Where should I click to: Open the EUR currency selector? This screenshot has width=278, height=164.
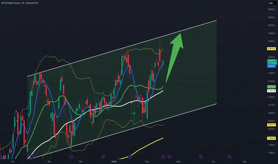[x=272, y=3]
